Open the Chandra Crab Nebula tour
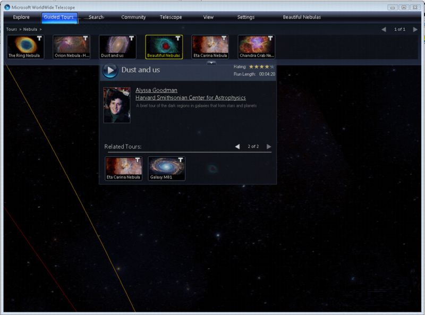Viewport: 425px width, 315px height. [x=257, y=47]
